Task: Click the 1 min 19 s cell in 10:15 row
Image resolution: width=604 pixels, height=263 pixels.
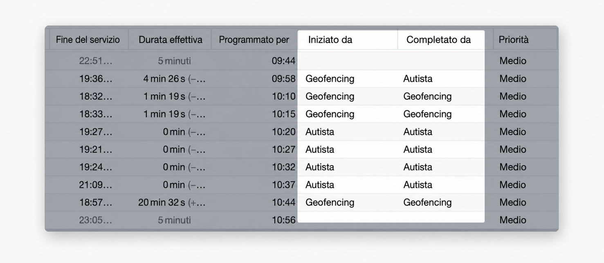Action: [174, 114]
